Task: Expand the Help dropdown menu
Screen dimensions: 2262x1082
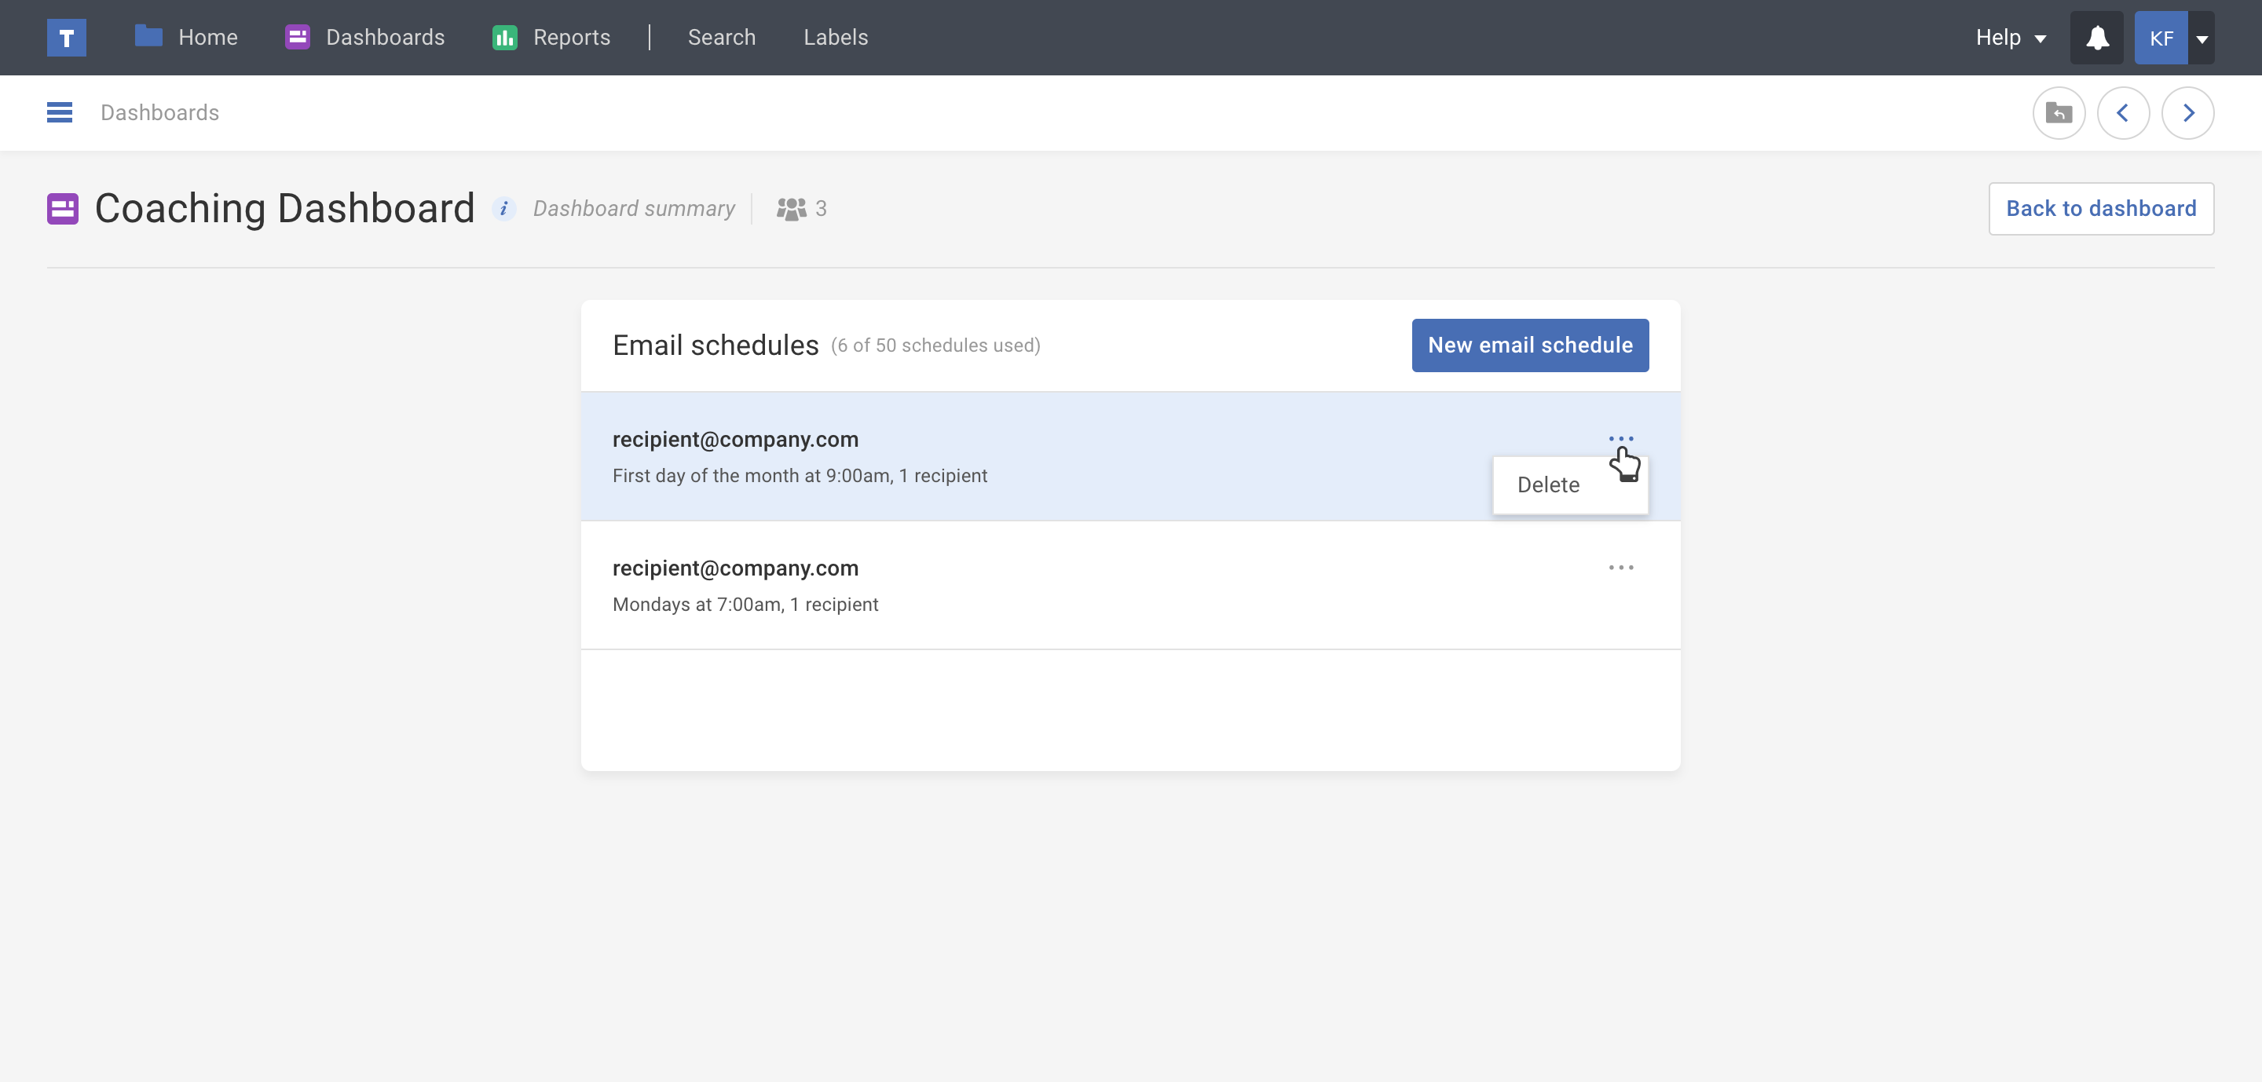Action: [x=2010, y=38]
